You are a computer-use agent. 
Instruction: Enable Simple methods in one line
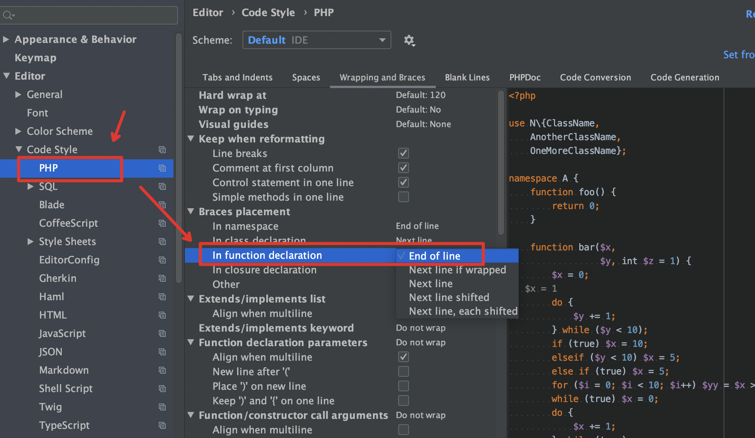pyautogui.click(x=403, y=197)
